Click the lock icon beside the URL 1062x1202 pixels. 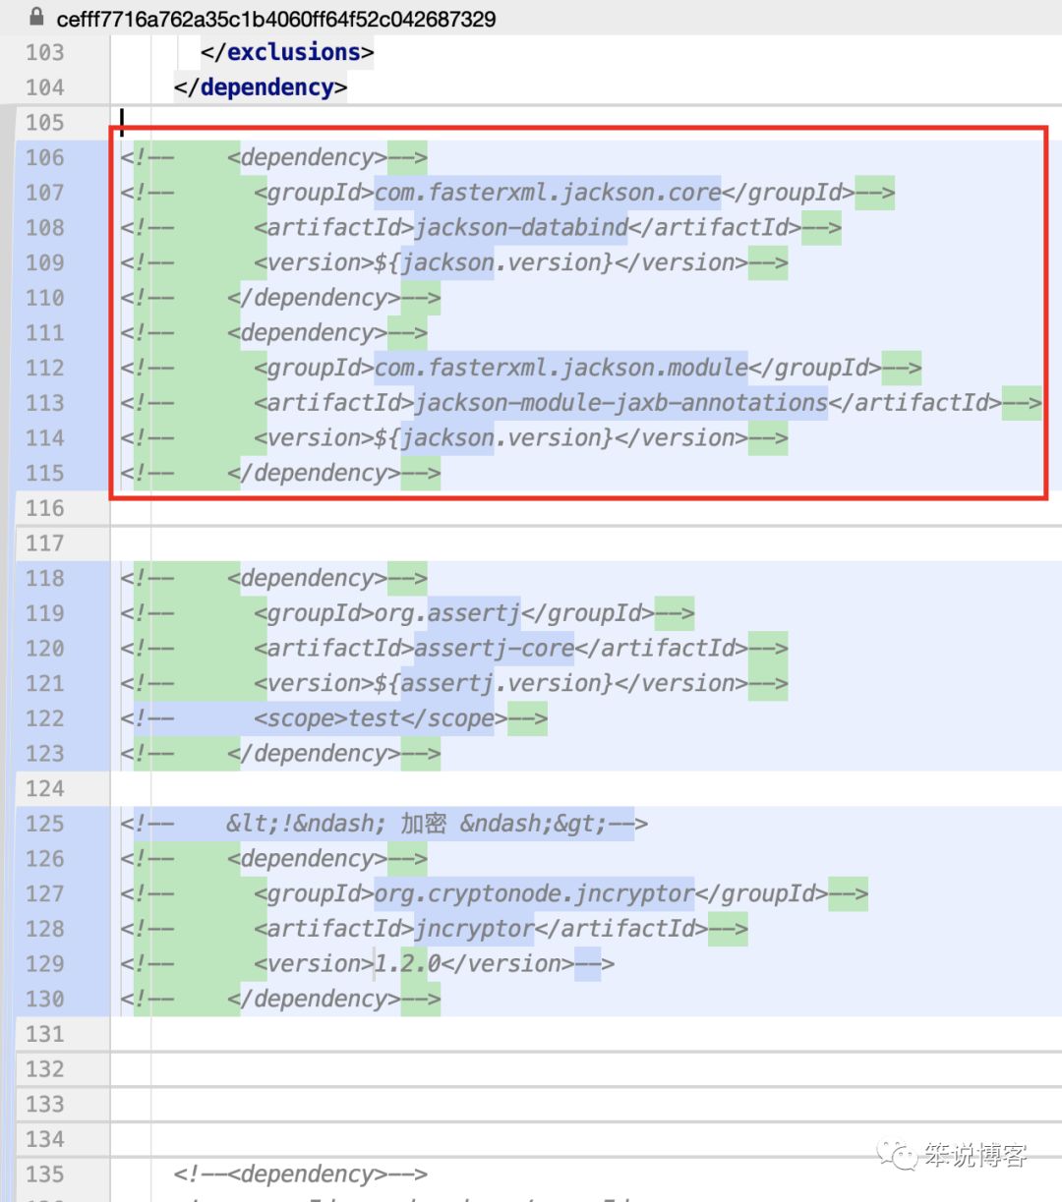(x=37, y=17)
